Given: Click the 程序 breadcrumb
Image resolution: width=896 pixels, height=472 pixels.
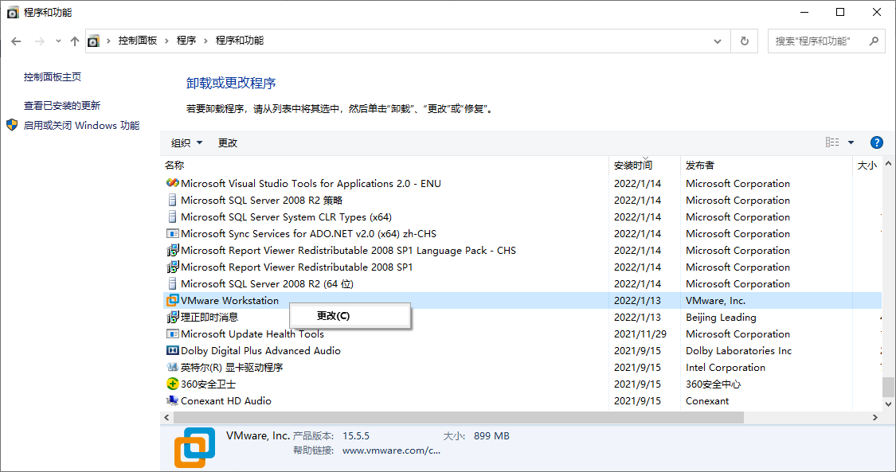Looking at the screenshot, I should tap(186, 41).
